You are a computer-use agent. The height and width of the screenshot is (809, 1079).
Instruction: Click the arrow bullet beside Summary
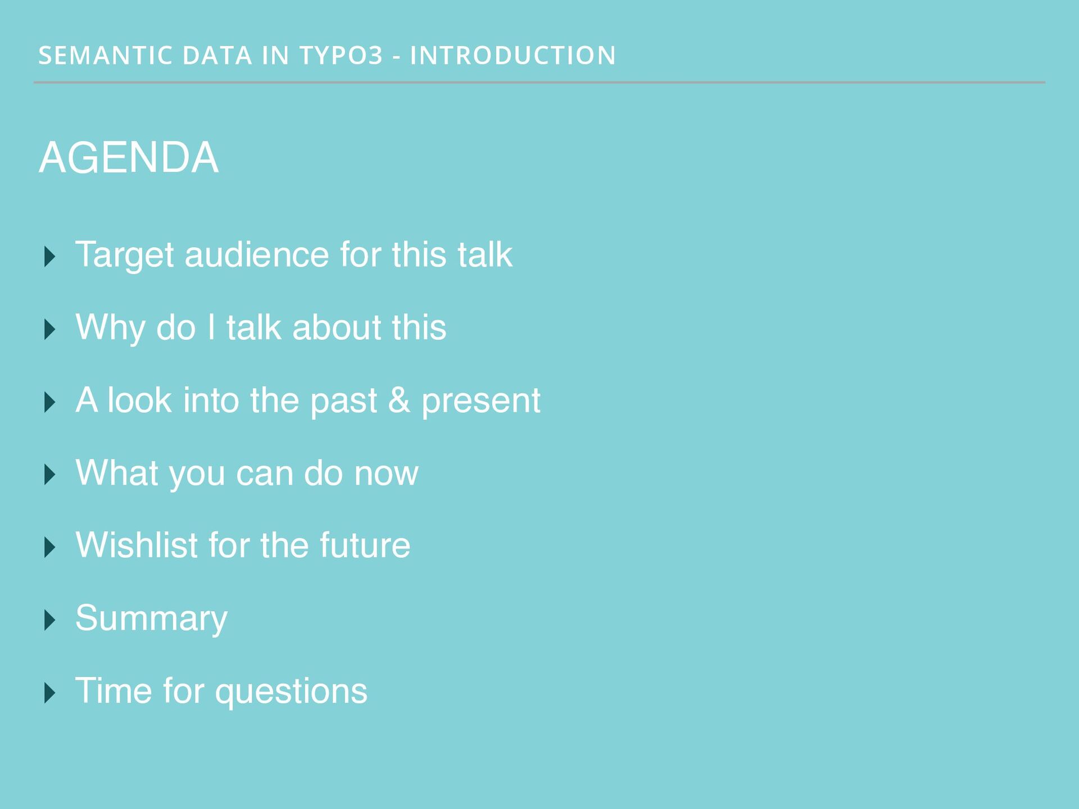click(x=50, y=620)
